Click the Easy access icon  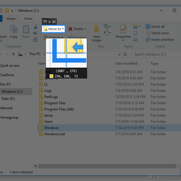coord(106,33)
